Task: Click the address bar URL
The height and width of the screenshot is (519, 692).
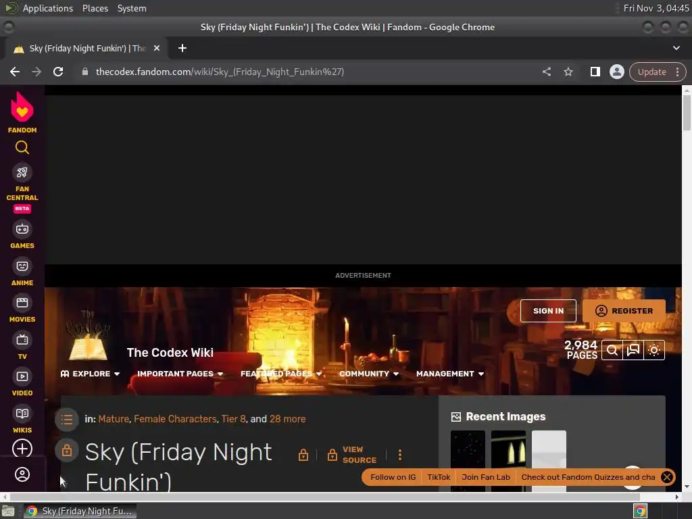Action: pos(220,72)
